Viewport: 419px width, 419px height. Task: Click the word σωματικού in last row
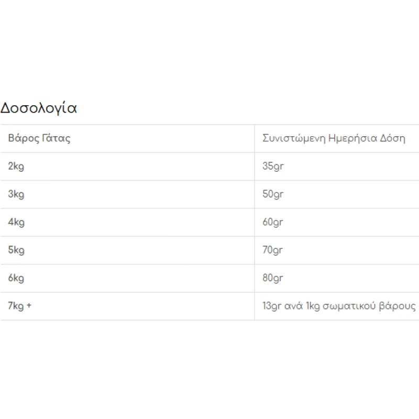pos(349,306)
